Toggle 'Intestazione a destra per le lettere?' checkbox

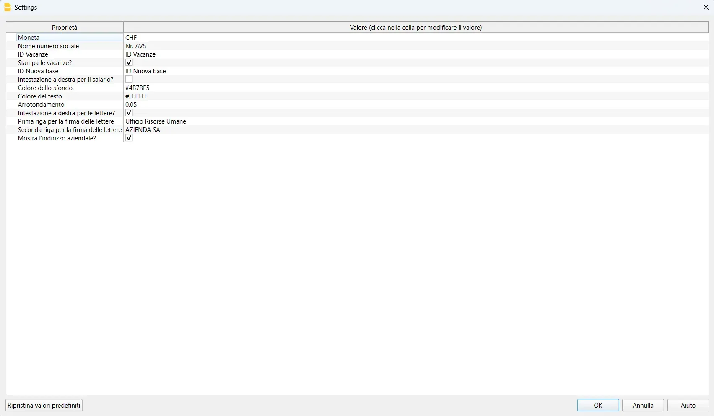pos(129,113)
